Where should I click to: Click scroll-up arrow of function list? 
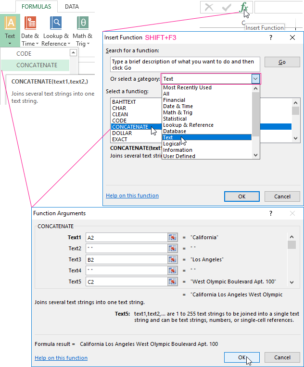(295, 103)
